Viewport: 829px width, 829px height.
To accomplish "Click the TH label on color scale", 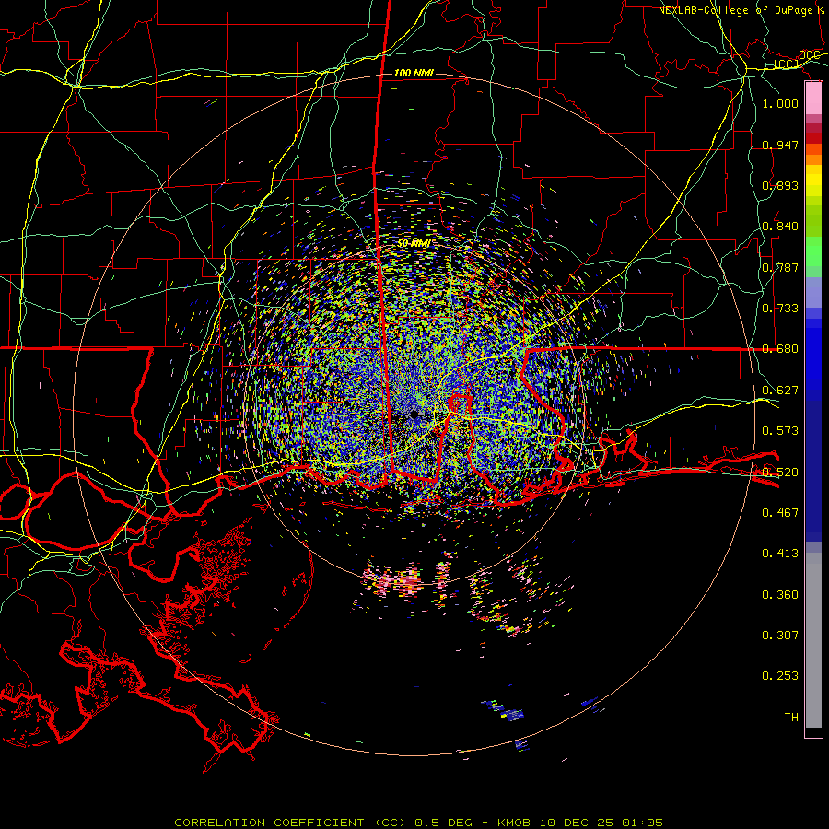I will [791, 718].
